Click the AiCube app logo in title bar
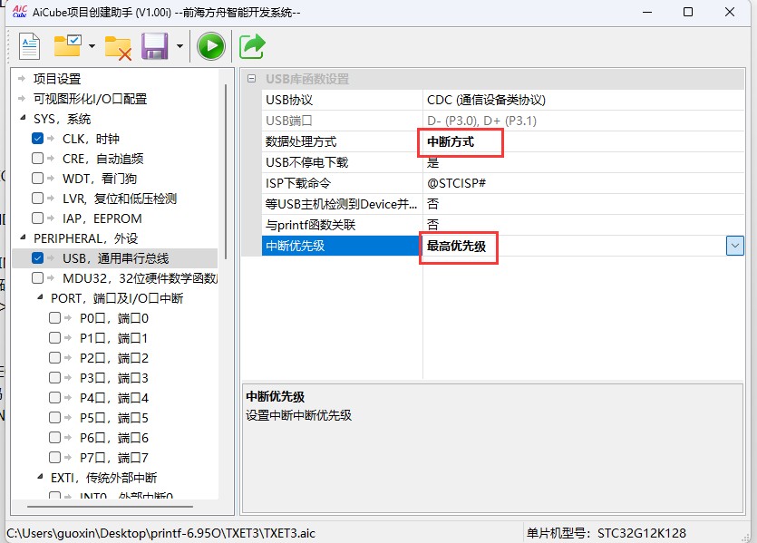Image resolution: width=757 pixels, height=543 pixels. (x=19, y=12)
